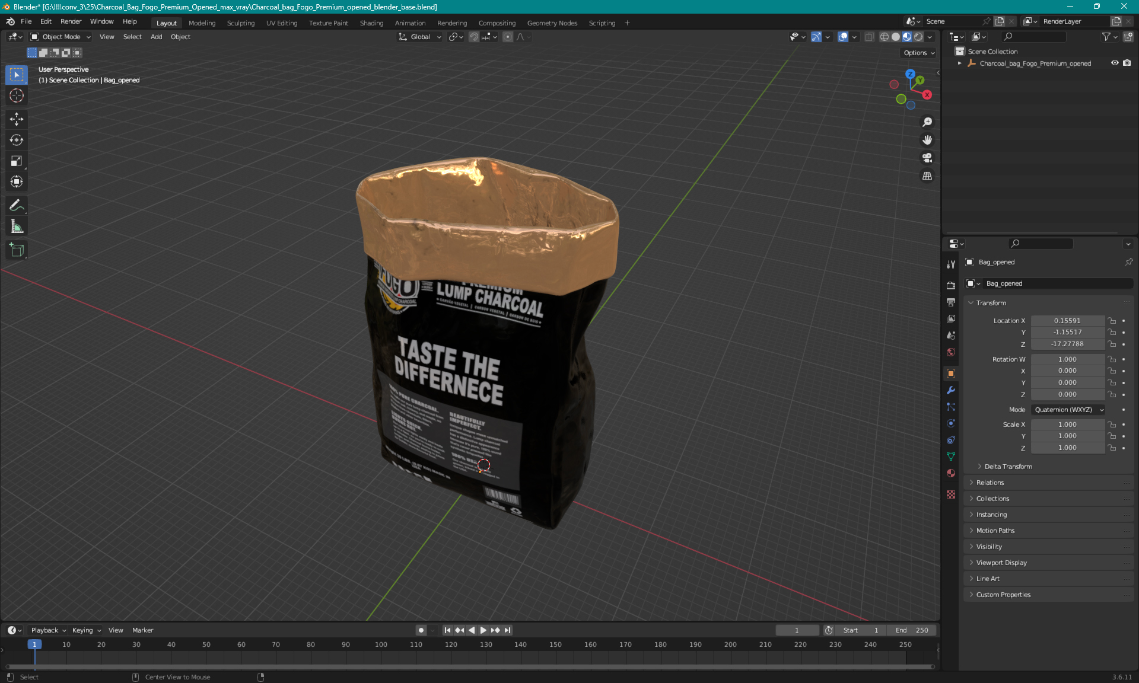1139x683 pixels.
Task: Open the Particles properties tab
Action: pyautogui.click(x=951, y=407)
